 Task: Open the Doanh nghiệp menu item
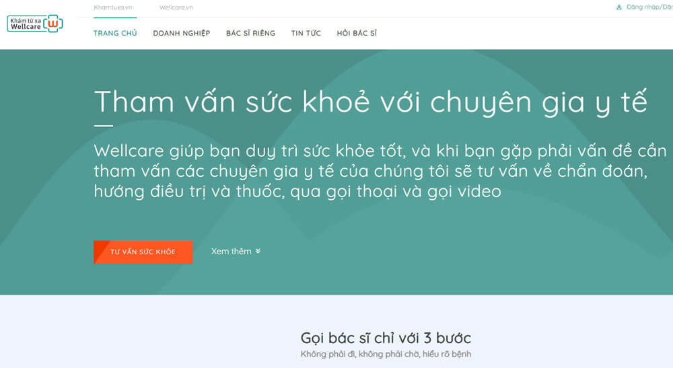pyautogui.click(x=182, y=33)
